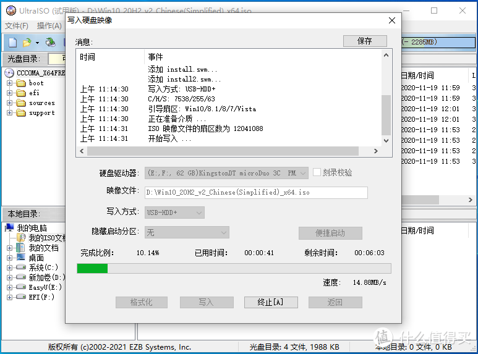Click the UltraISO file list scroll-right arrow
Screen dimensions: 478x354
pos(471,200)
